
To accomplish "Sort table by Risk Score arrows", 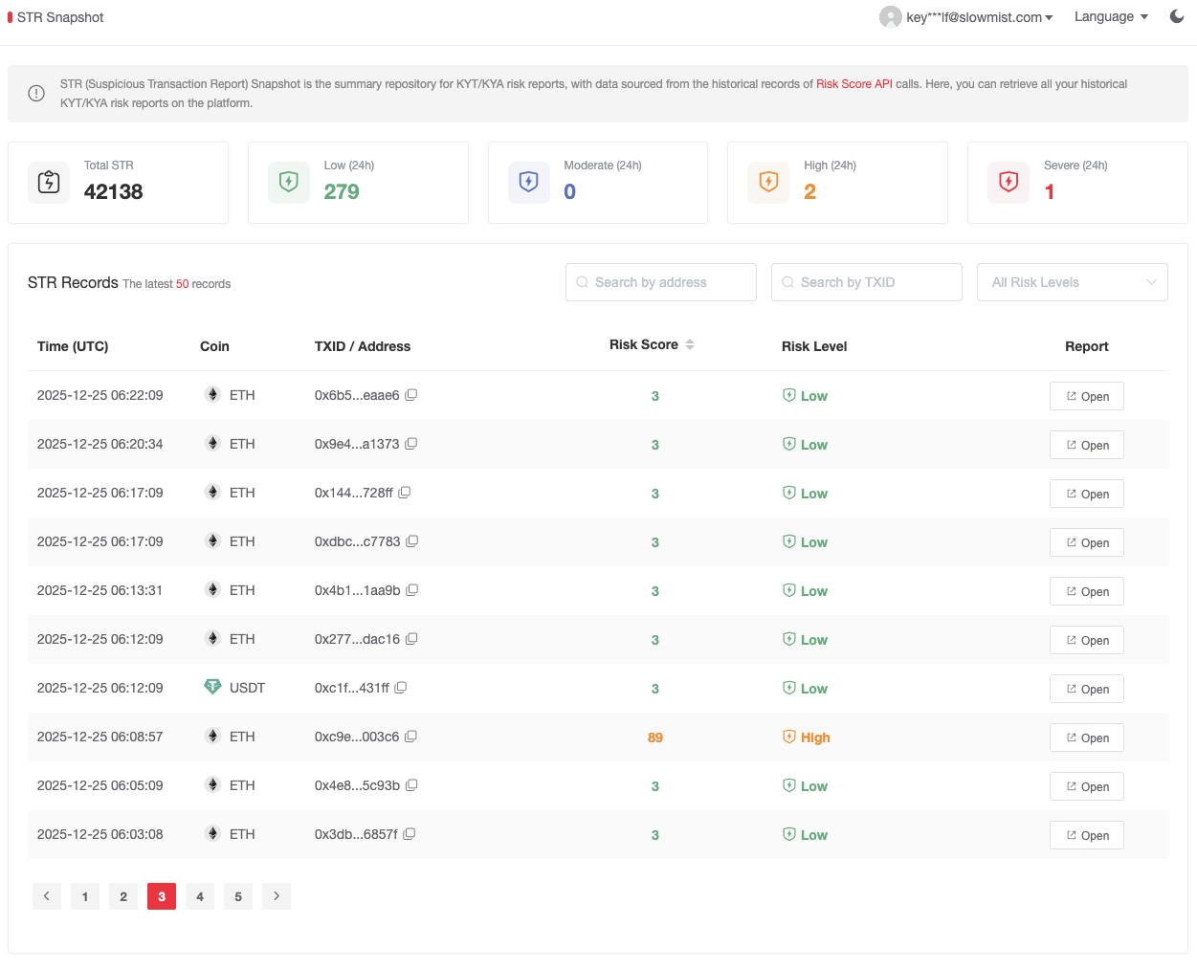I will pos(690,344).
